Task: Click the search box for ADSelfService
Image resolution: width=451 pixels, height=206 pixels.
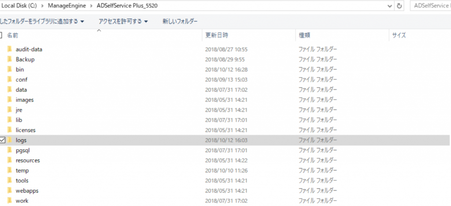Action: (430, 6)
